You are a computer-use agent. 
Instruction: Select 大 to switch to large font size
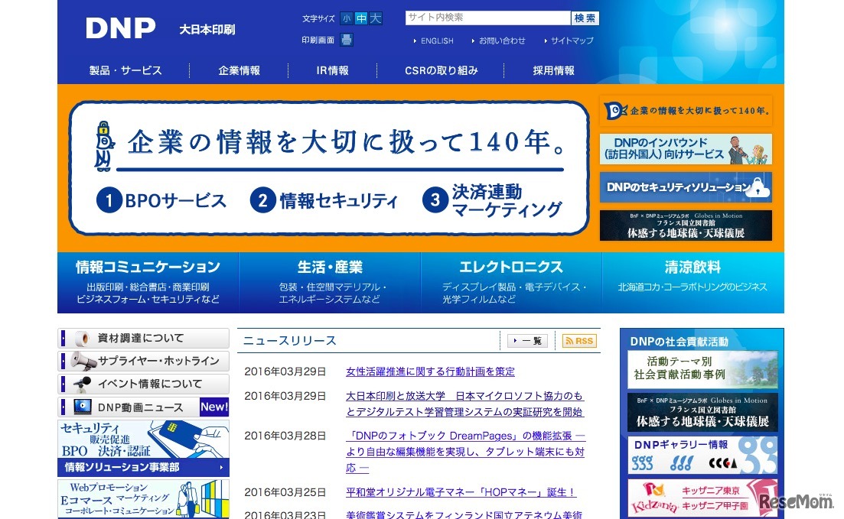click(374, 17)
